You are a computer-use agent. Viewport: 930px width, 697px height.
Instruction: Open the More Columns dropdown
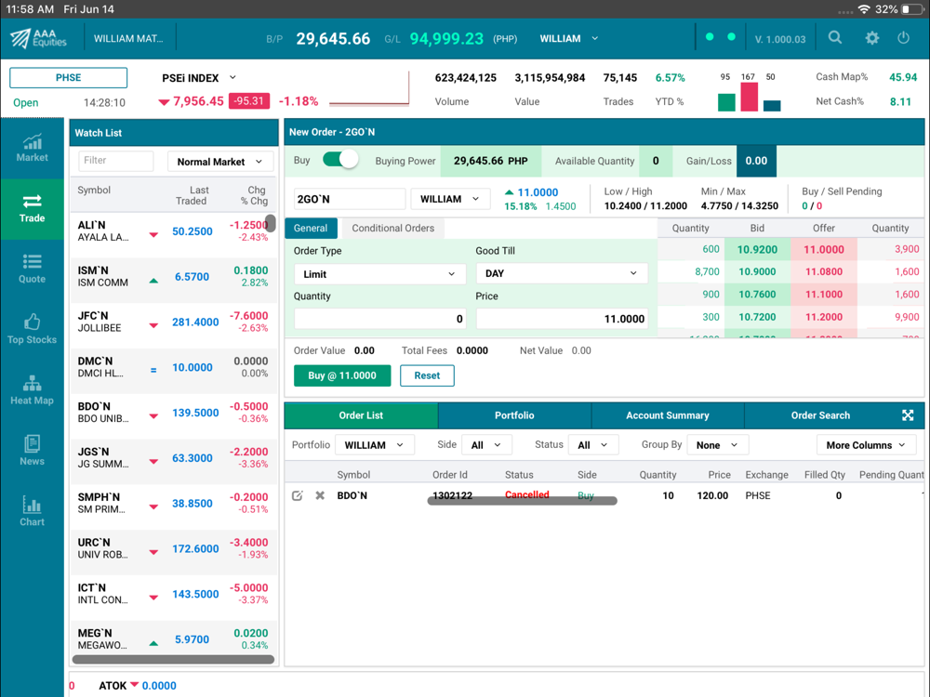866,445
